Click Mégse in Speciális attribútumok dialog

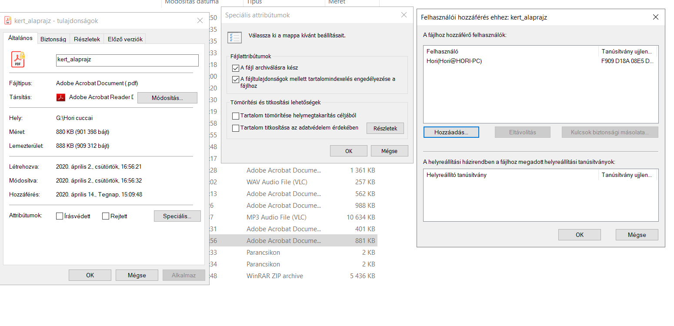[x=390, y=151]
